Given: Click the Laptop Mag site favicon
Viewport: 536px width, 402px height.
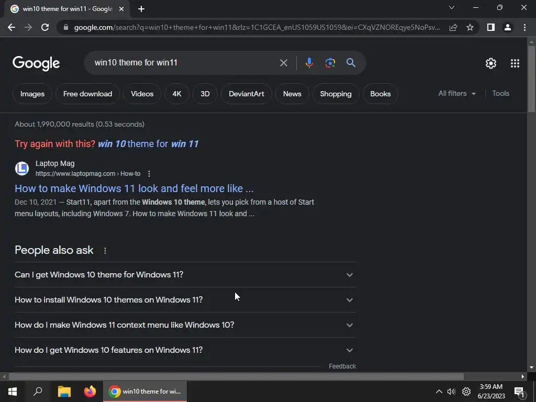Looking at the screenshot, I should (22, 169).
